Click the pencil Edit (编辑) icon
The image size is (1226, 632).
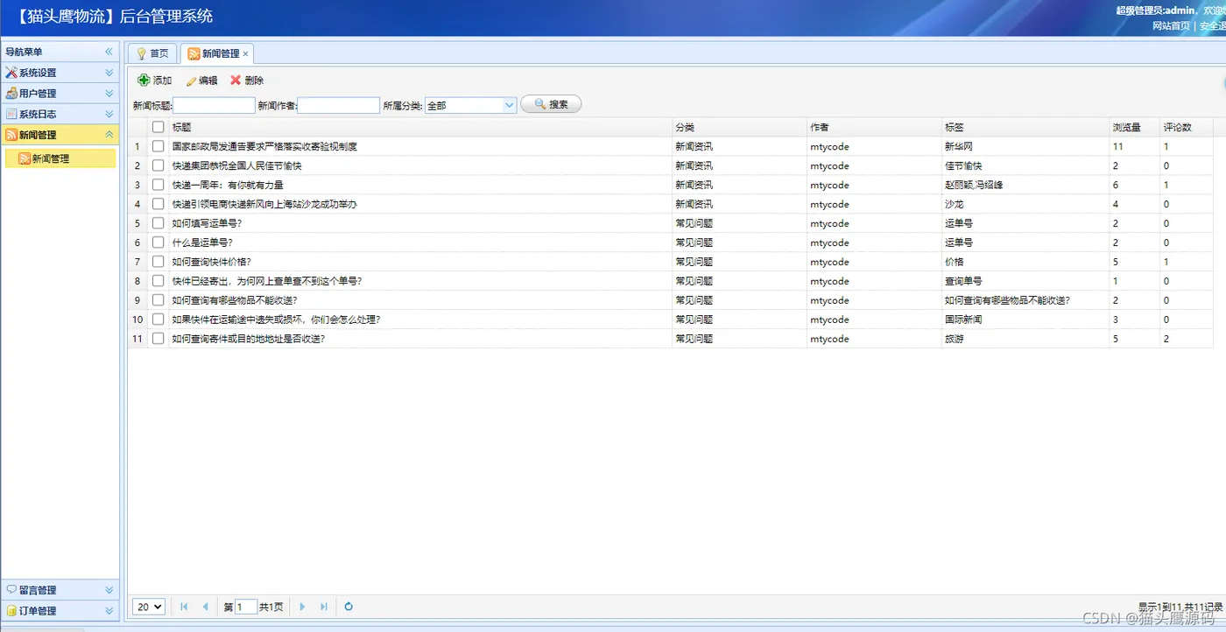click(191, 81)
